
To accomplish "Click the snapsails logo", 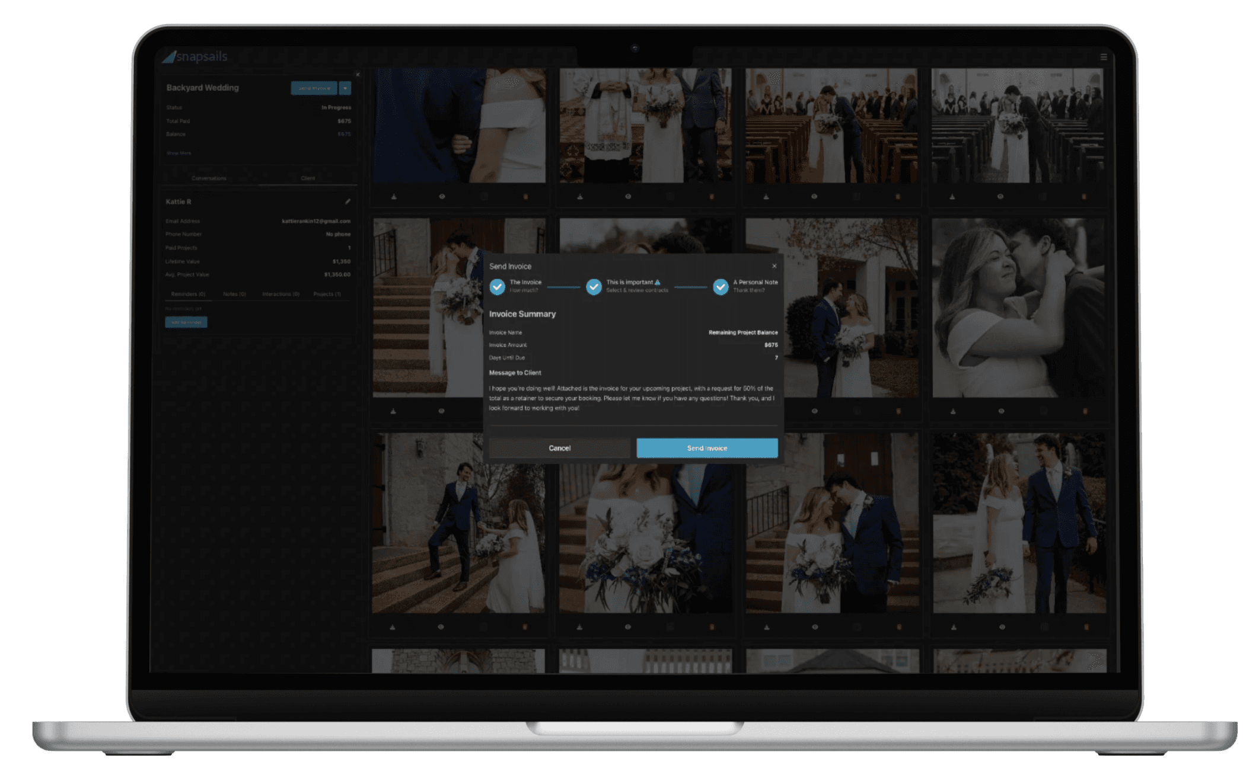I will click(195, 56).
